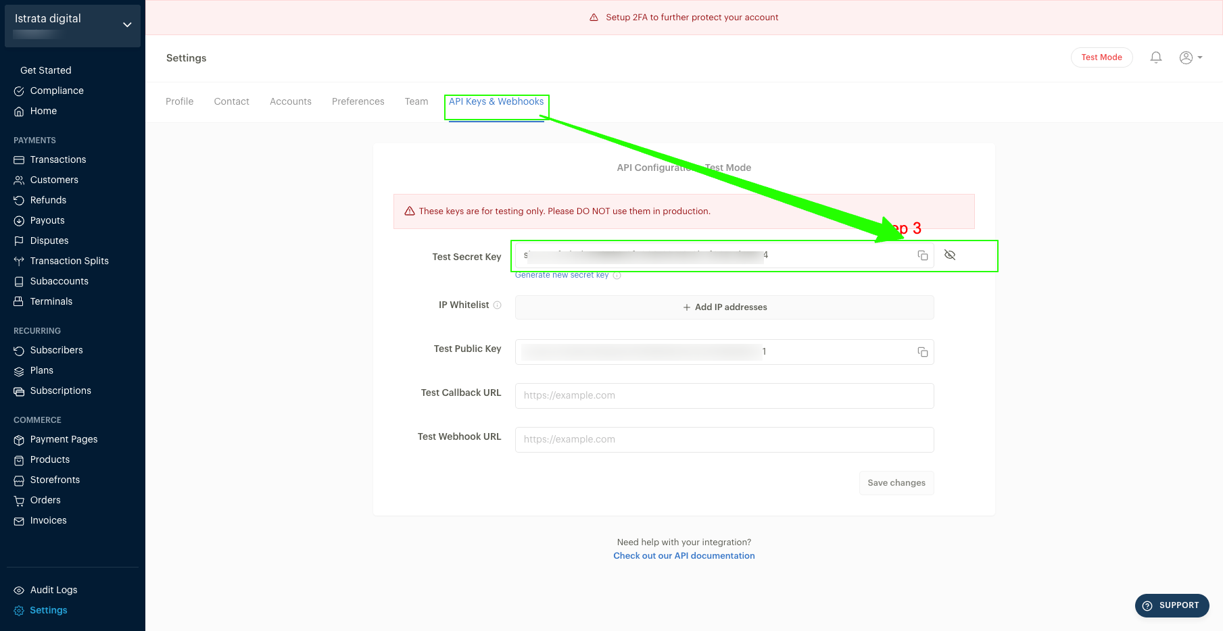Go to Disputes in the sidebar
This screenshot has width=1223, height=631.
coord(49,241)
